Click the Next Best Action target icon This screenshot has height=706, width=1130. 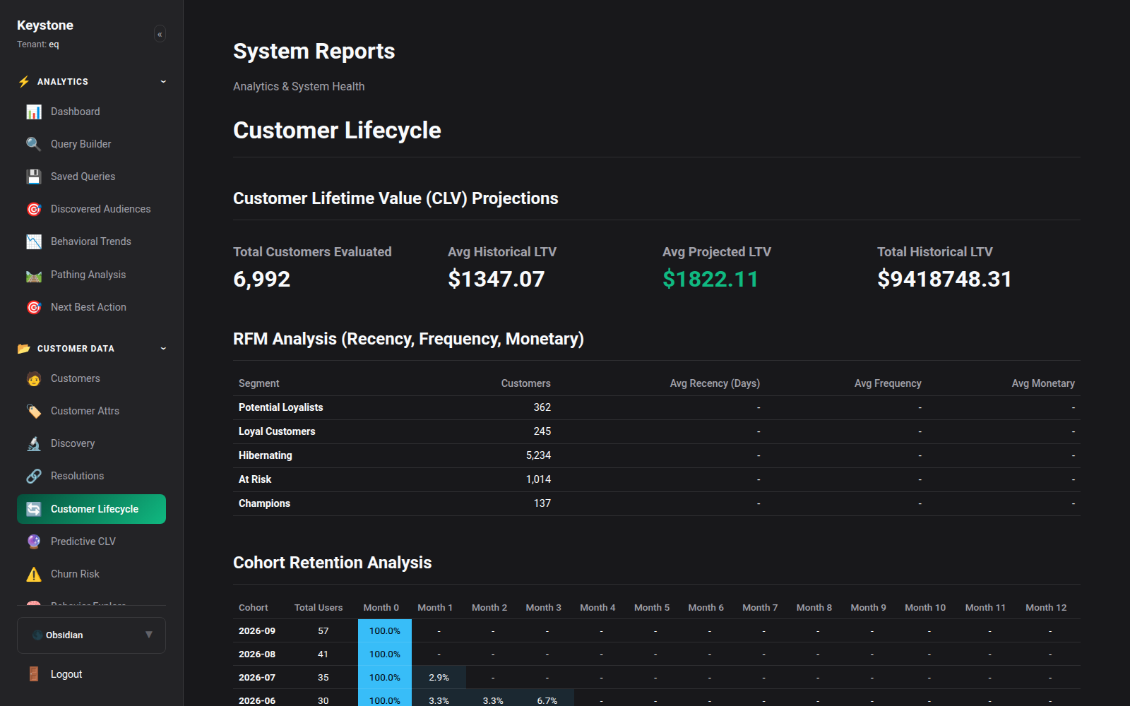[x=34, y=307]
